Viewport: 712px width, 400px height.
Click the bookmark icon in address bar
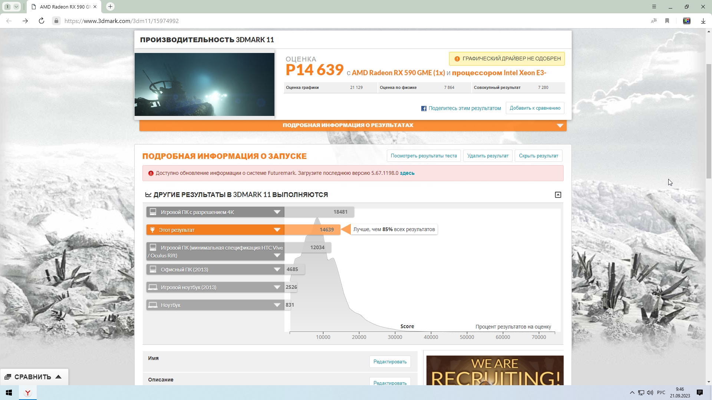click(x=667, y=21)
